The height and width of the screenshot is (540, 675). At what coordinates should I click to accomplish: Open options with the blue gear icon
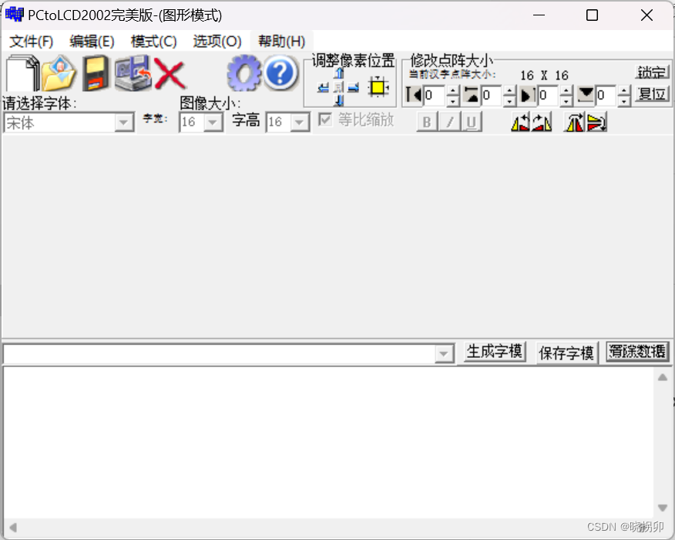pyautogui.click(x=244, y=73)
